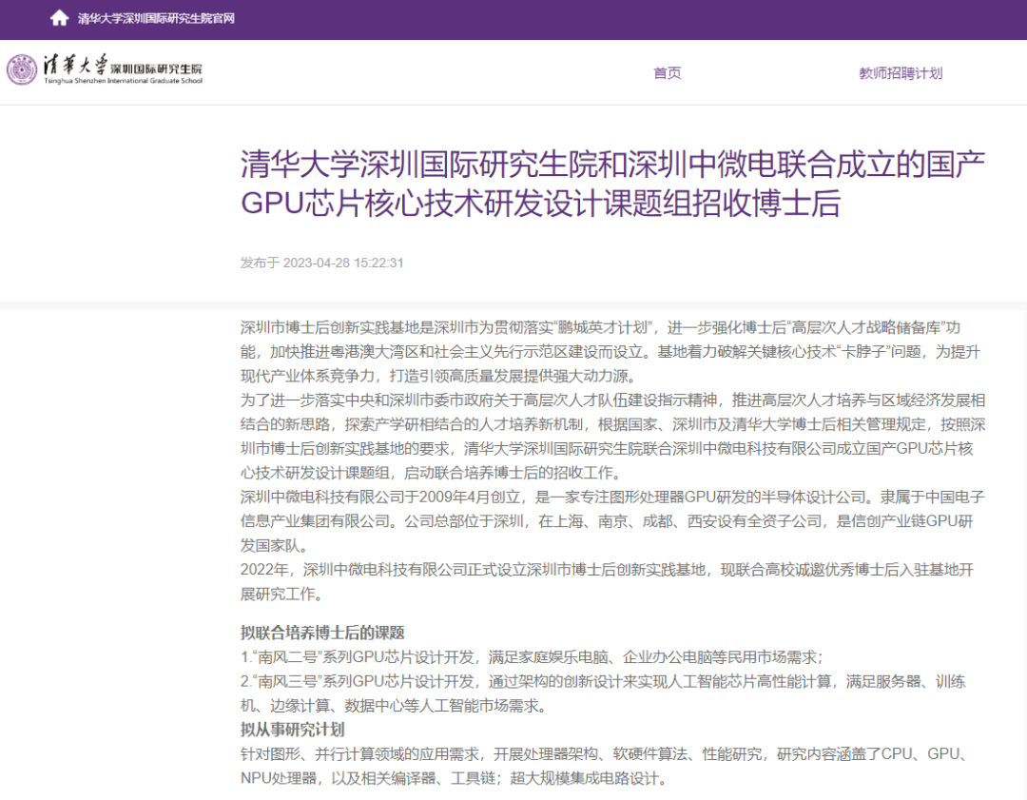1027x800 pixels.
Task: Open the 清华大学深圳国际研究生院官网 link
Action: point(156,18)
